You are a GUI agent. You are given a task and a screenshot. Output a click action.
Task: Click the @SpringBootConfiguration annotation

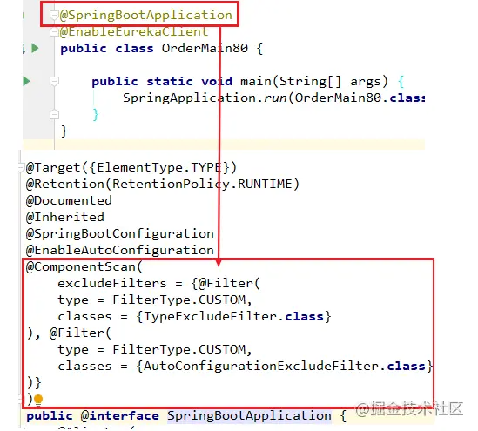(120, 234)
